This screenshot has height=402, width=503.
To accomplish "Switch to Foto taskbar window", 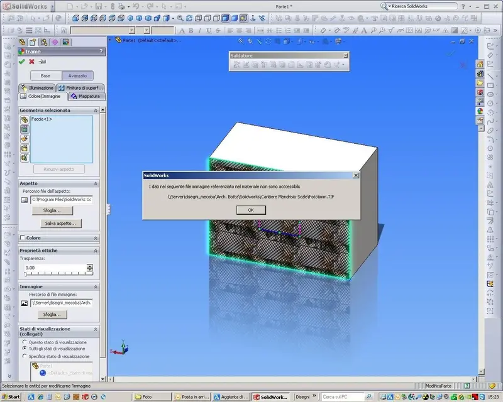I will 152,397.
